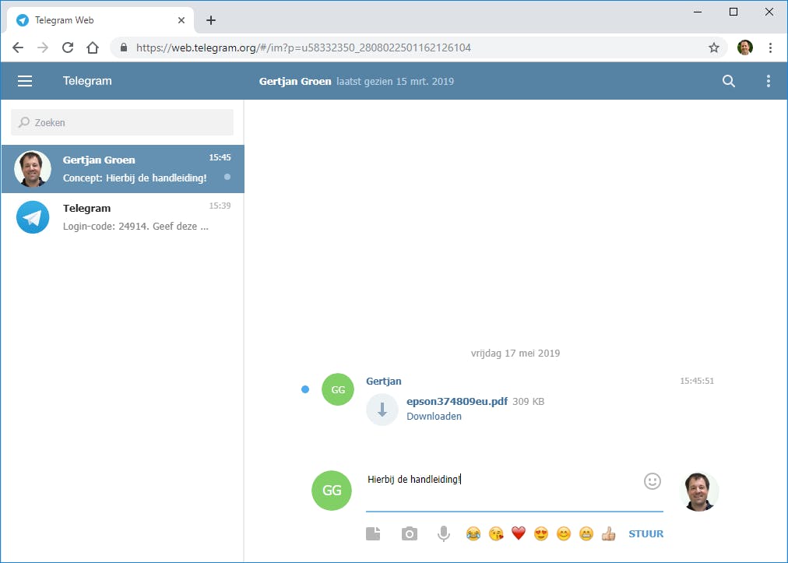Screen dimensions: 788x563
Task: Open a new browser tab
Action: click(x=211, y=20)
